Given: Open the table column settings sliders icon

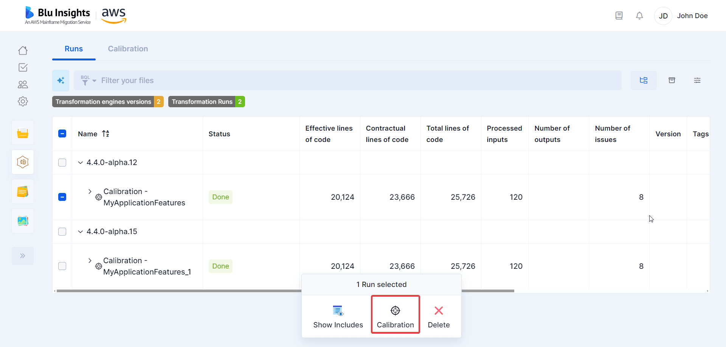Looking at the screenshot, I should pos(697,80).
